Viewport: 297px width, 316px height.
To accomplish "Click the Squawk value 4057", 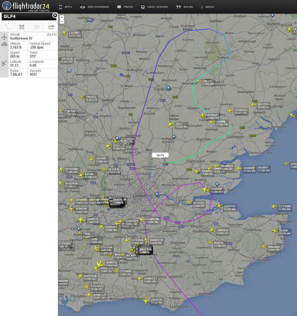I will (x=33, y=75).
